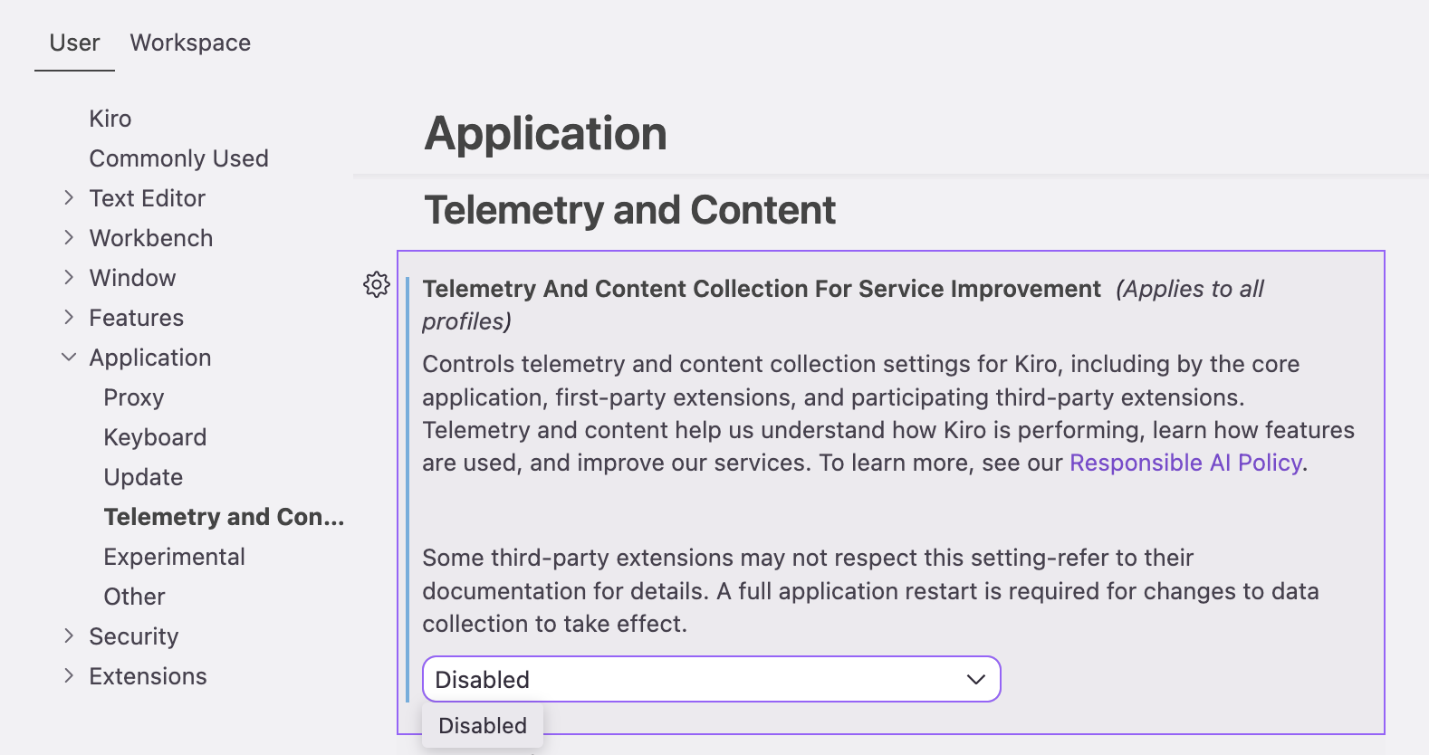Select Proxy under Application
The image size is (1429, 755).
click(134, 397)
